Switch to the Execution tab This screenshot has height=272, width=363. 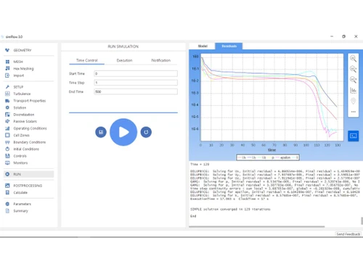point(124,60)
